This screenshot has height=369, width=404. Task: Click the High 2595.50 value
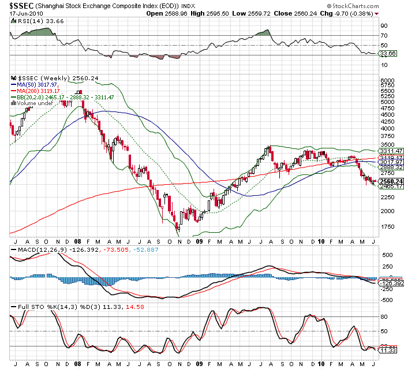(x=210, y=13)
